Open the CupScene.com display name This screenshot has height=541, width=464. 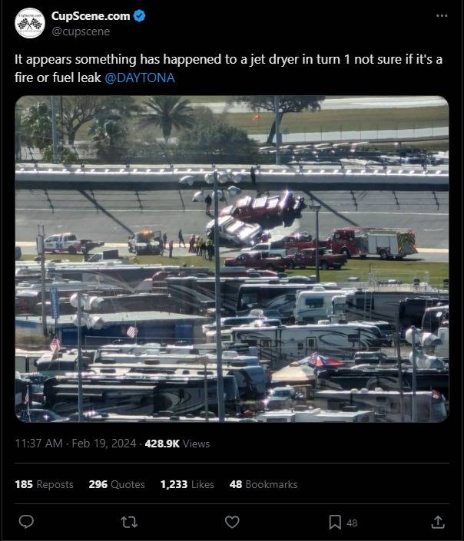[91, 16]
